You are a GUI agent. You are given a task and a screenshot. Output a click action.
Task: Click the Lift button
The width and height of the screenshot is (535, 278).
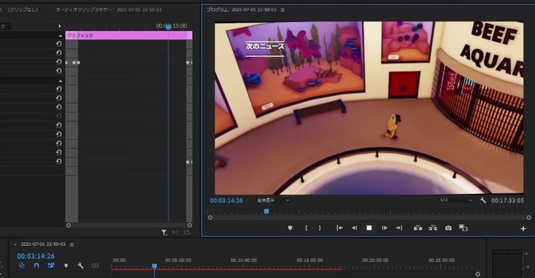pos(418,228)
